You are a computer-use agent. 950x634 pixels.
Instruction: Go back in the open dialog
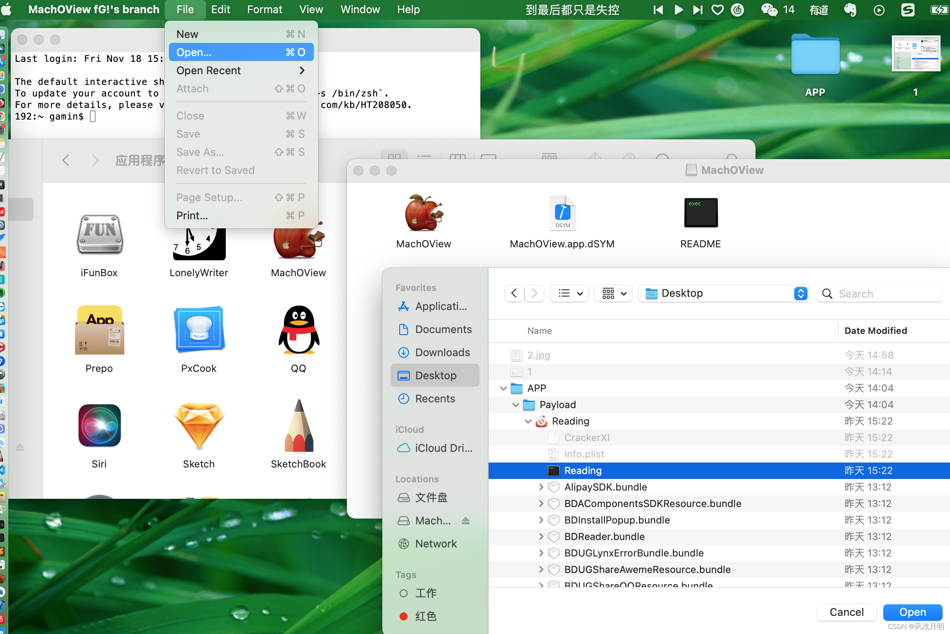514,294
